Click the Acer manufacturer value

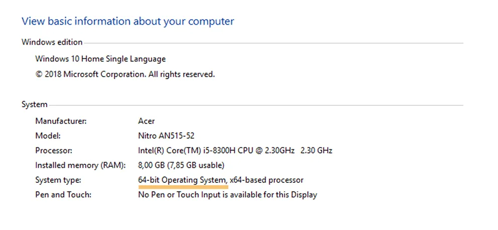click(147, 121)
